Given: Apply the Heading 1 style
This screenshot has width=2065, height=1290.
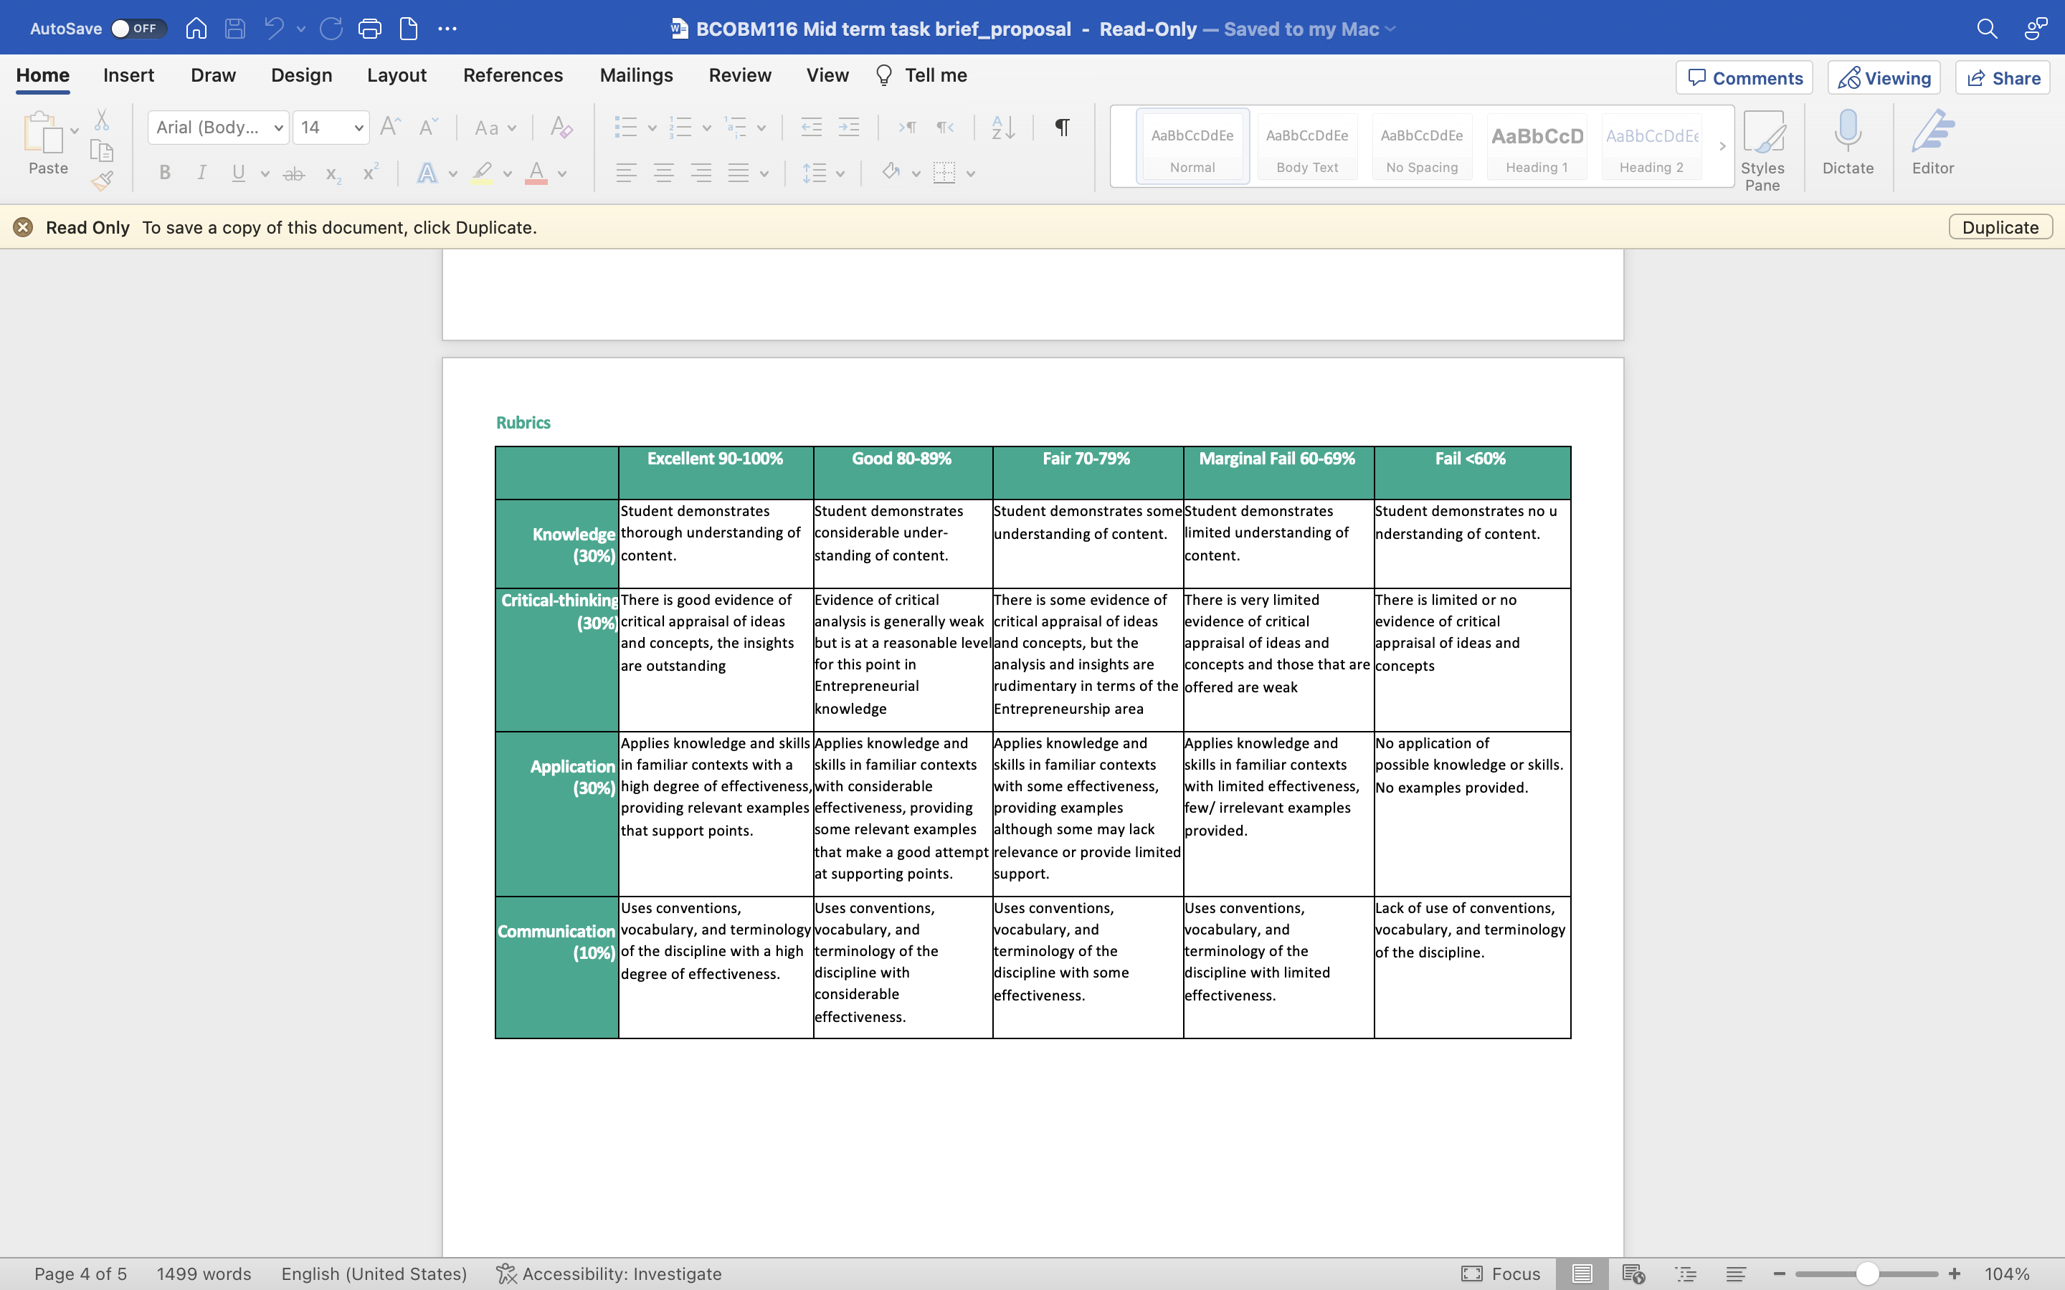Looking at the screenshot, I should point(1537,146).
